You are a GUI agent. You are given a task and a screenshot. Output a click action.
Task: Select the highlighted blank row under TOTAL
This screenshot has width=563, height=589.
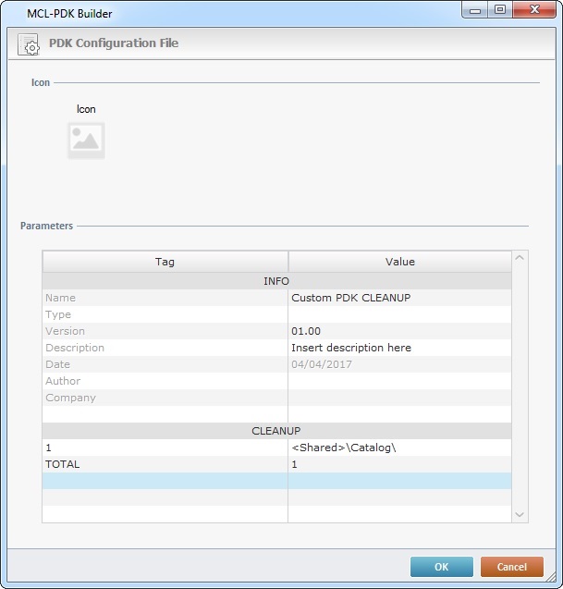pyautogui.click(x=275, y=481)
